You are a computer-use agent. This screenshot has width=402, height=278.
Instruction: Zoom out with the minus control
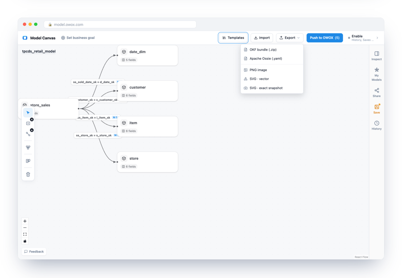pyautogui.click(x=25, y=228)
